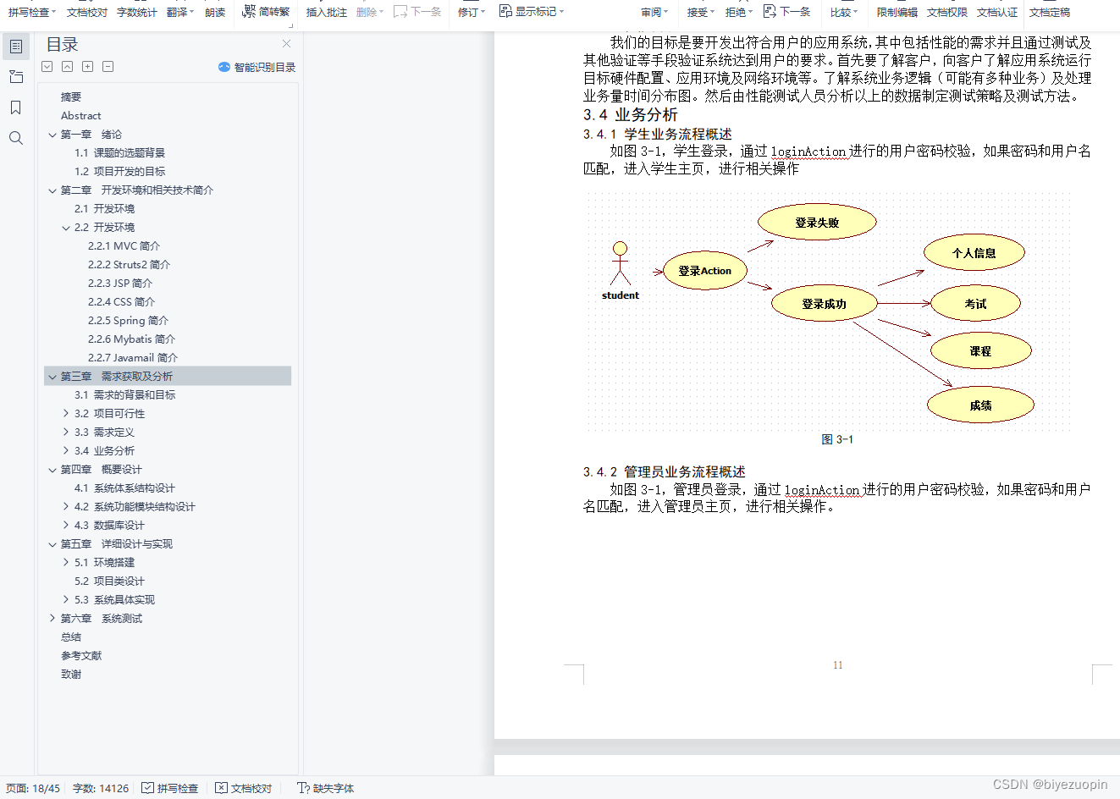Click 限制编辑 in the ribbon
This screenshot has width=1120, height=799.
[x=897, y=12]
